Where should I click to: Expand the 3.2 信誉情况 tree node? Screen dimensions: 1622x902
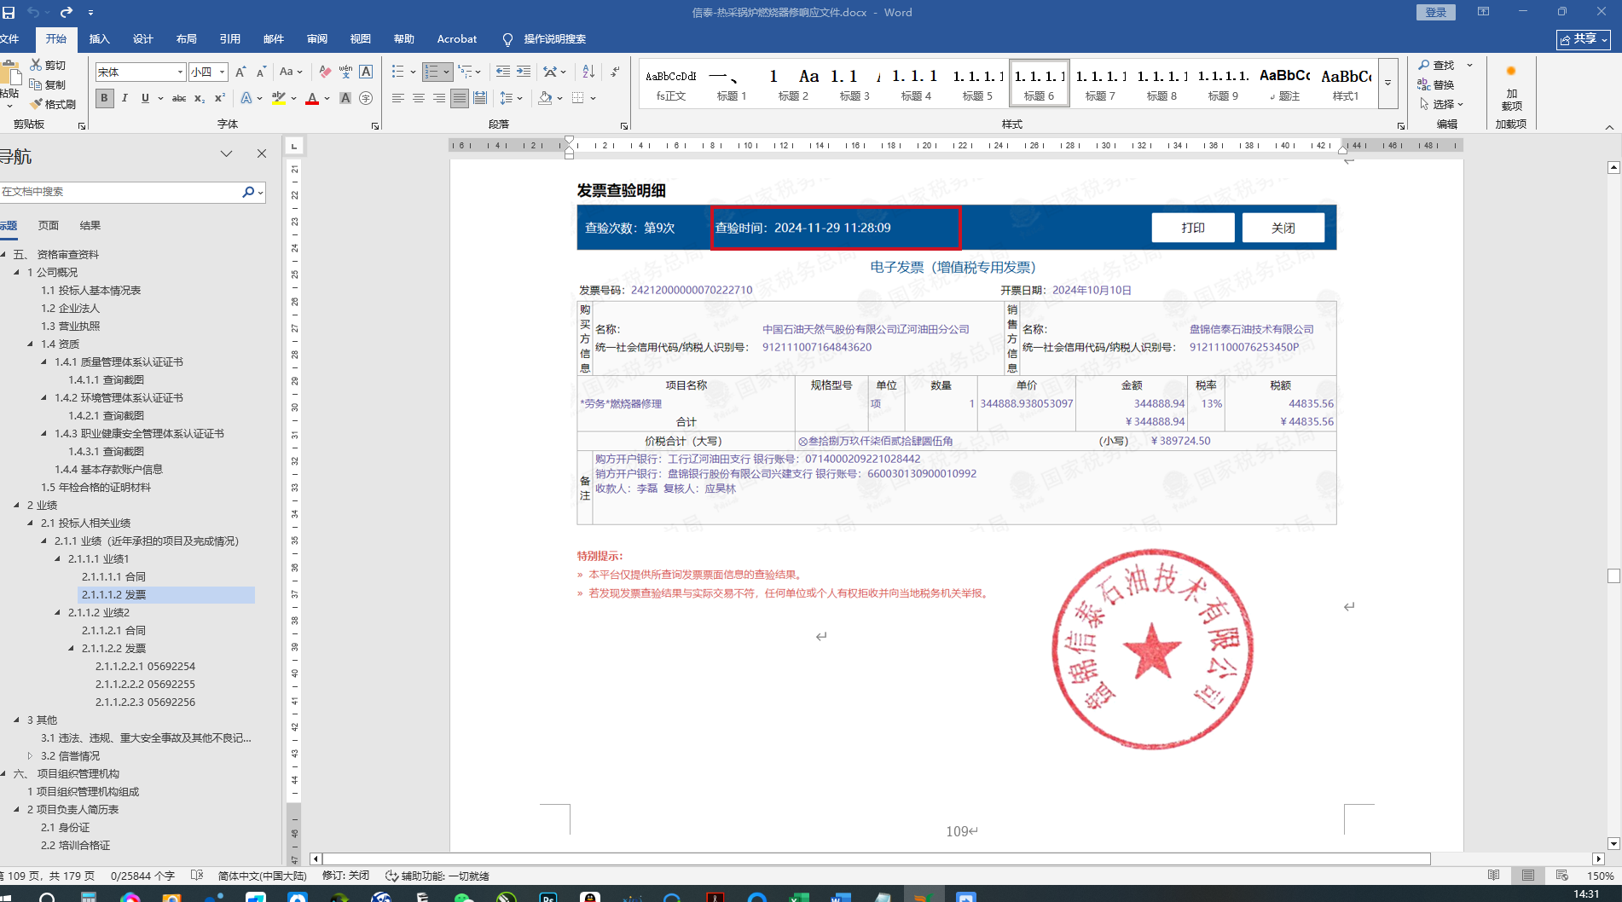pyautogui.click(x=30, y=755)
